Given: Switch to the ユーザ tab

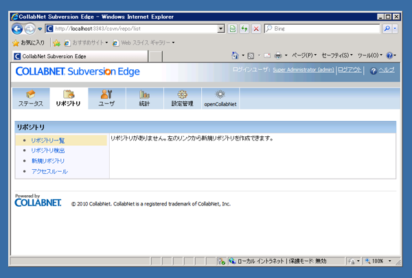Looking at the screenshot, I should [106, 98].
